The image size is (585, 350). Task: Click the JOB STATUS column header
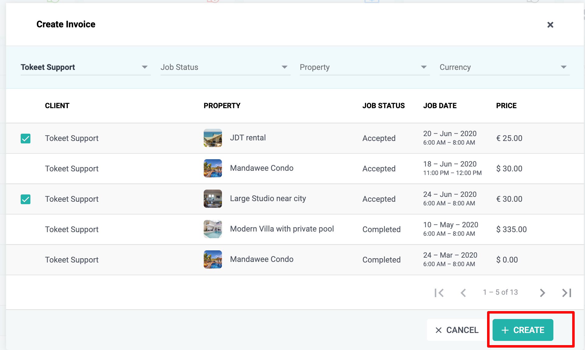(x=383, y=106)
